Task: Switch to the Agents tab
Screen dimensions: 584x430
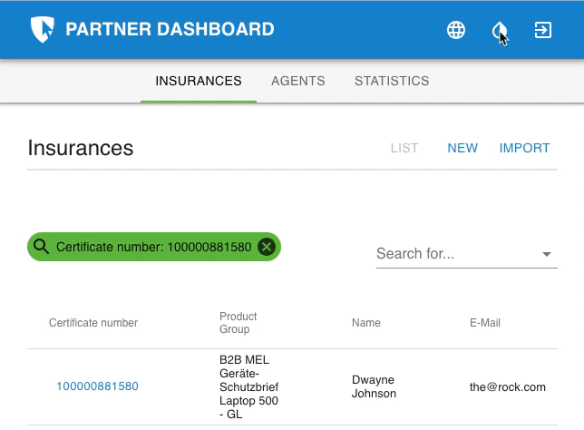Action: (x=298, y=81)
